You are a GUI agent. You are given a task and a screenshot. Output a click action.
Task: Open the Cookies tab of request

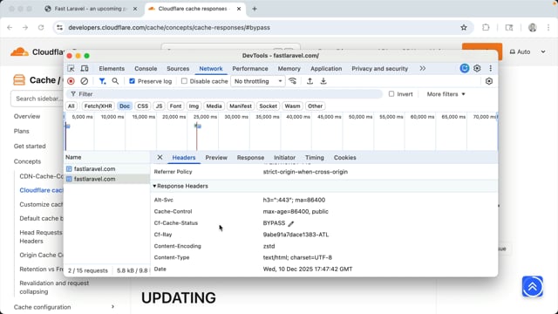(345, 157)
